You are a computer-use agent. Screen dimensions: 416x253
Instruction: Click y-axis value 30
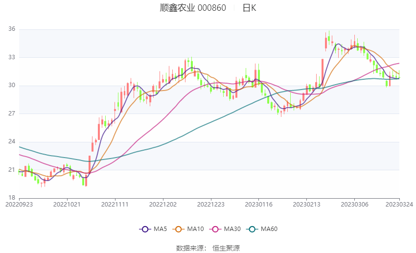pyautogui.click(x=12, y=85)
